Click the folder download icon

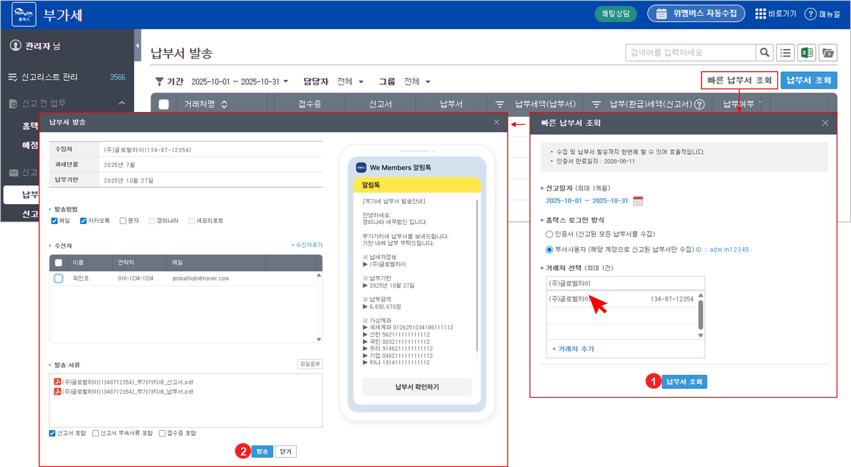coord(828,53)
